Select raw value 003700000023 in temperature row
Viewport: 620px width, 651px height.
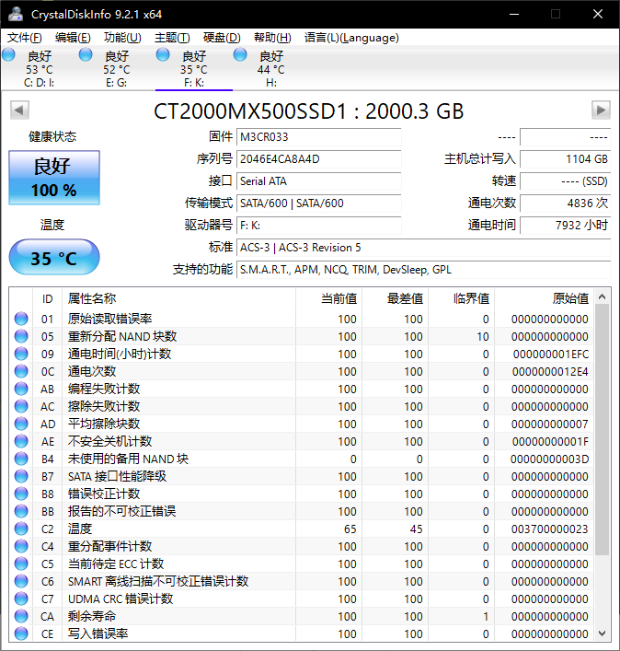tap(549, 529)
